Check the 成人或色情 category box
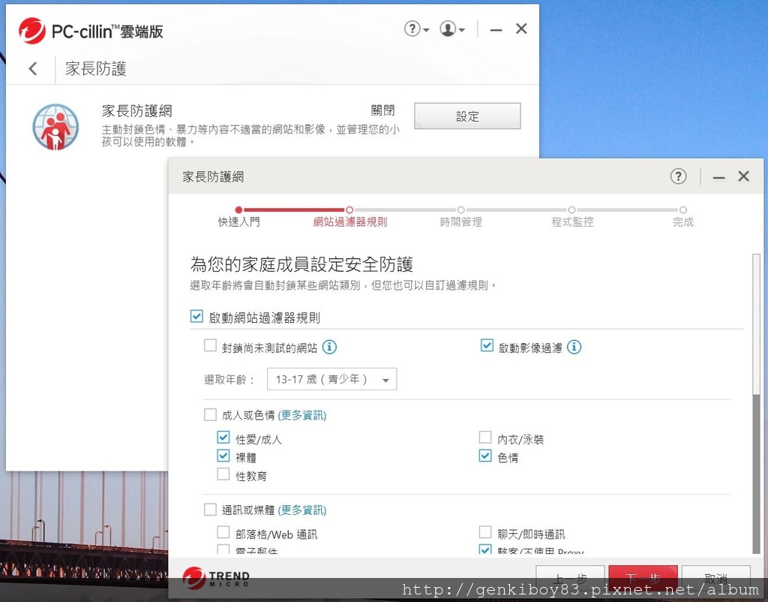The height and width of the screenshot is (602, 768). coord(210,415)
